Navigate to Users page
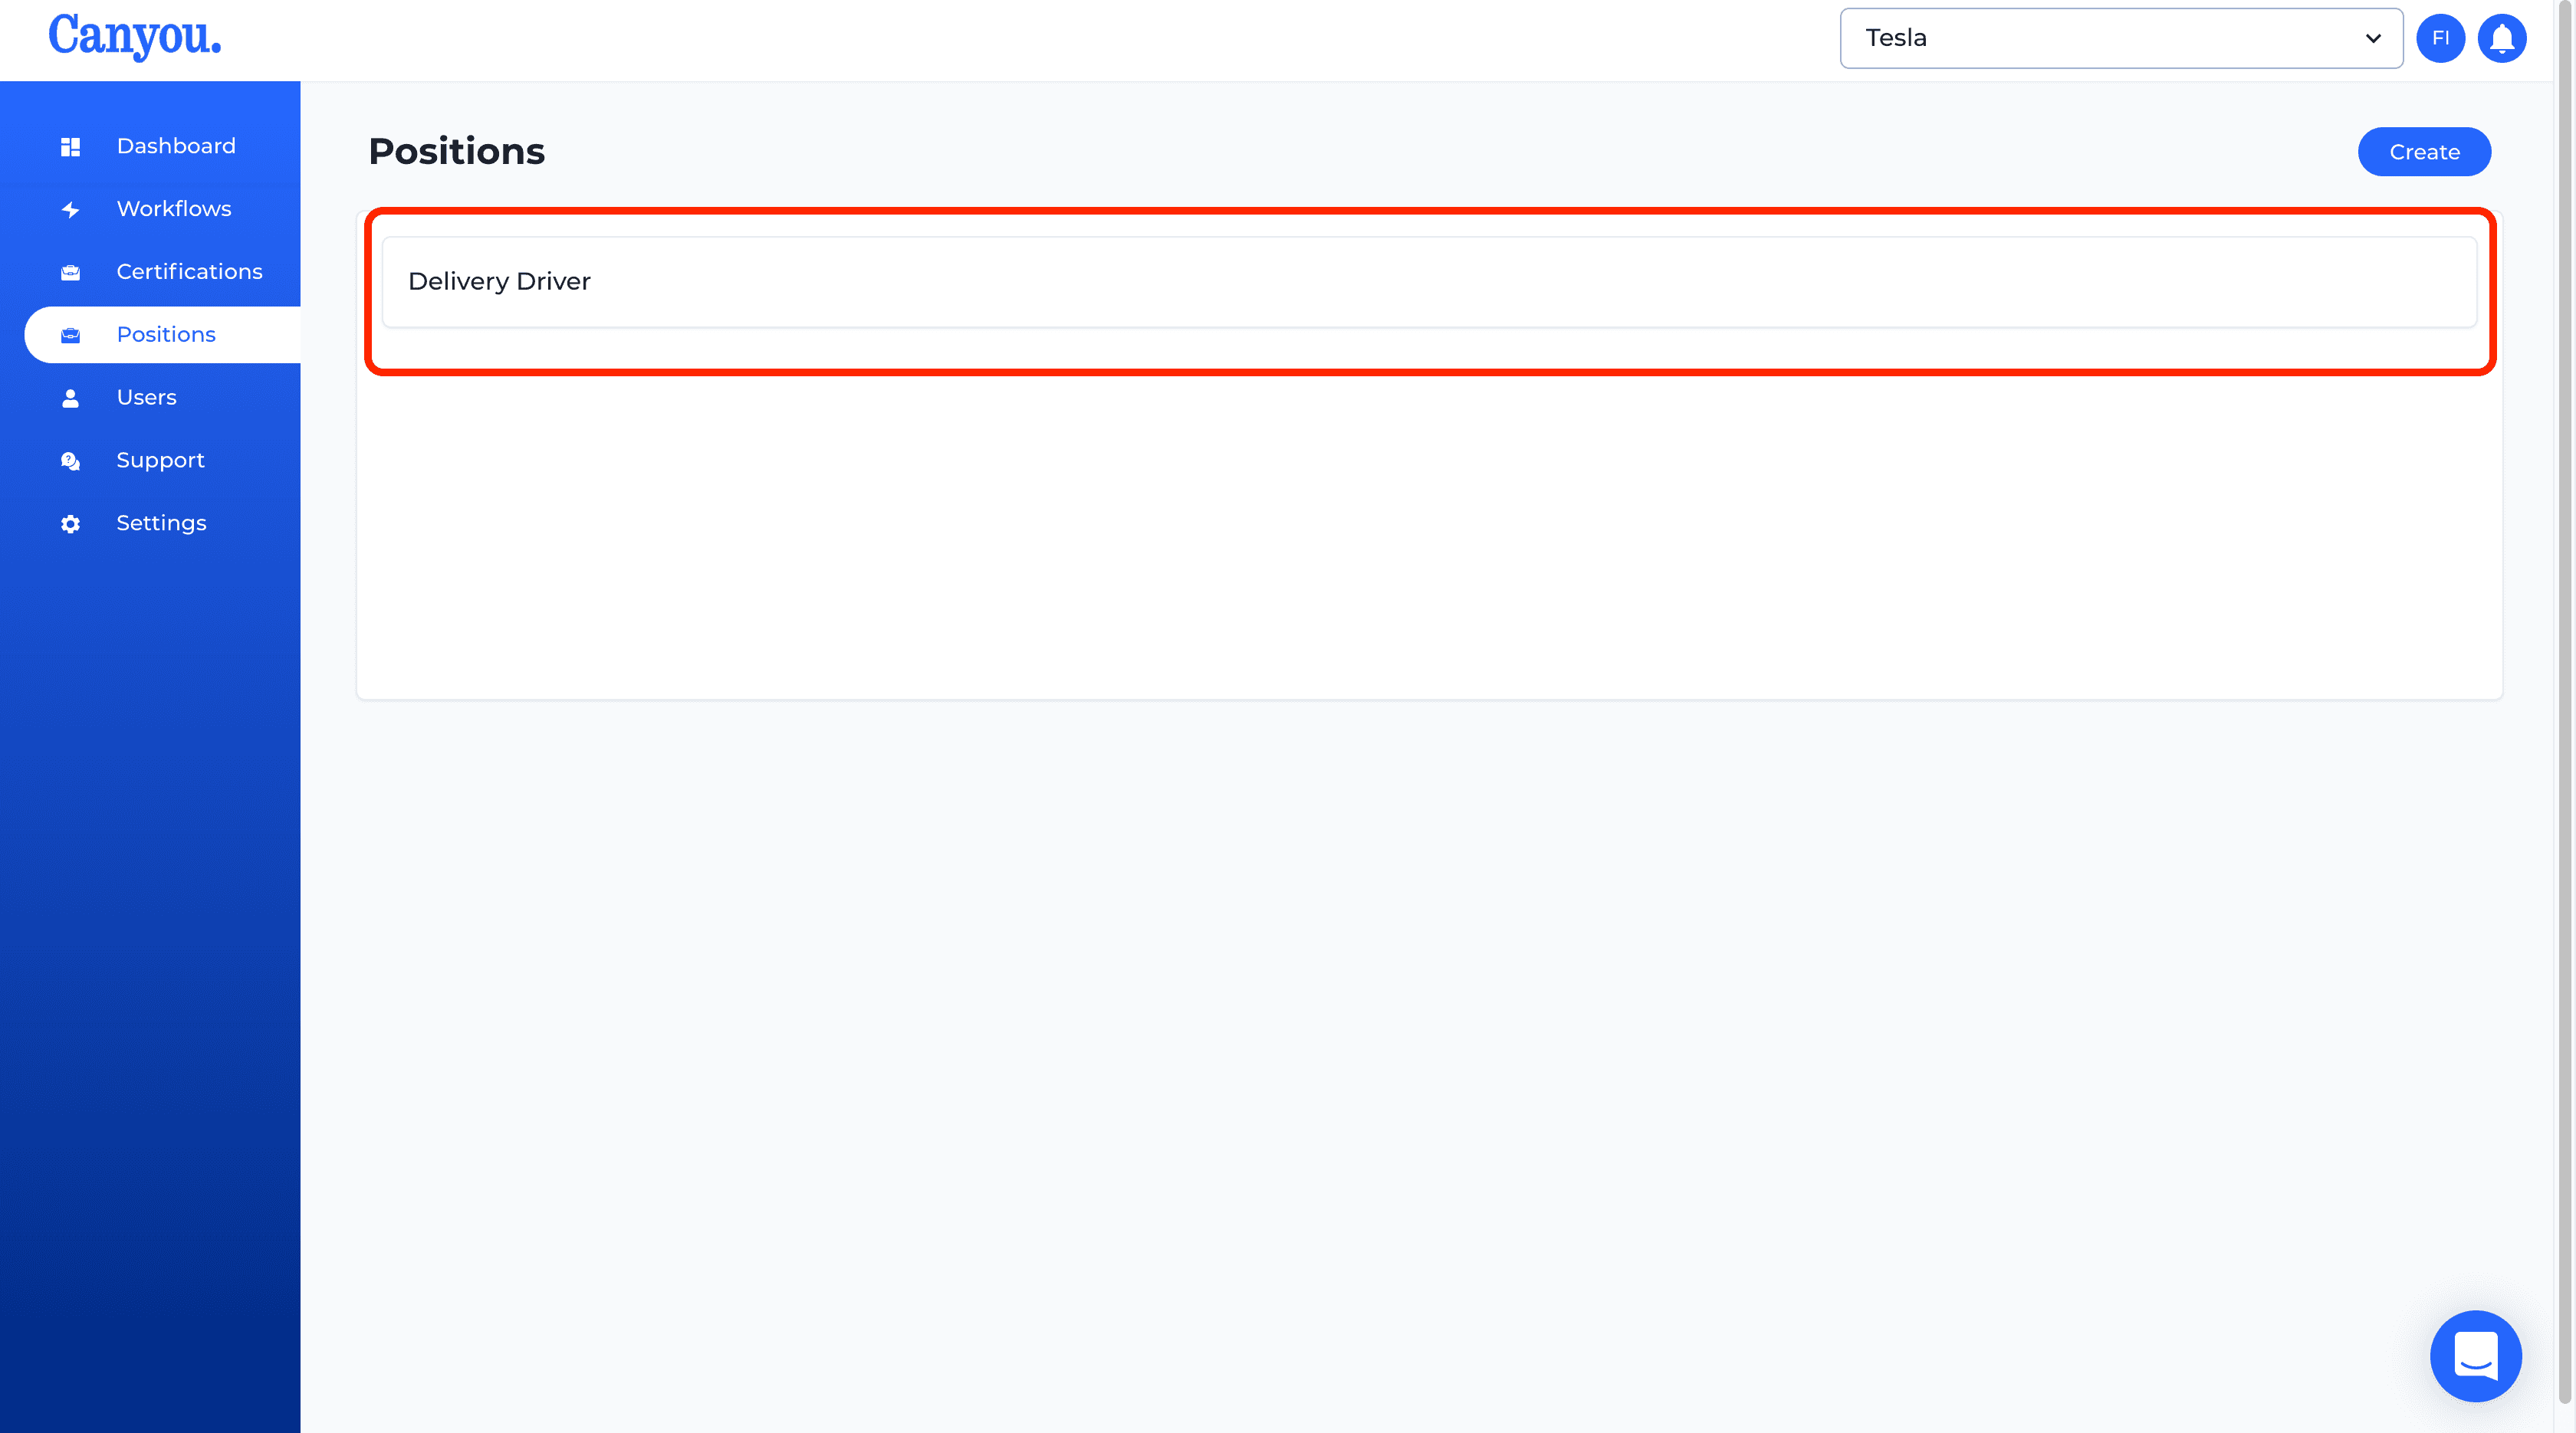This screenshot has height=1433, width=2576. click(146, 398)
